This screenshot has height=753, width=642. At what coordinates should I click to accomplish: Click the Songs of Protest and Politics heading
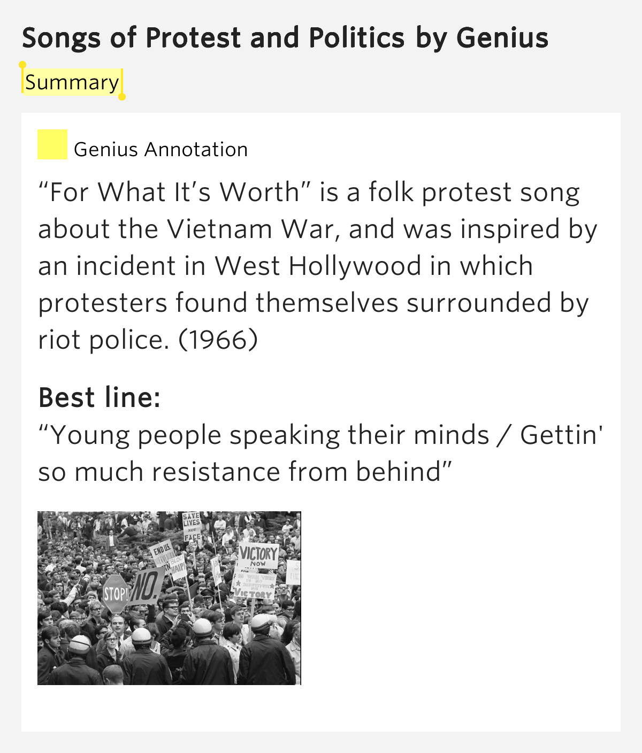(x=285, y=38)
